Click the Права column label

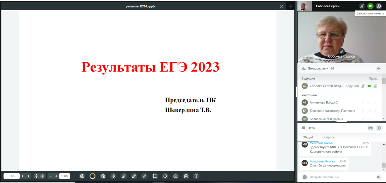pos(373,79)
